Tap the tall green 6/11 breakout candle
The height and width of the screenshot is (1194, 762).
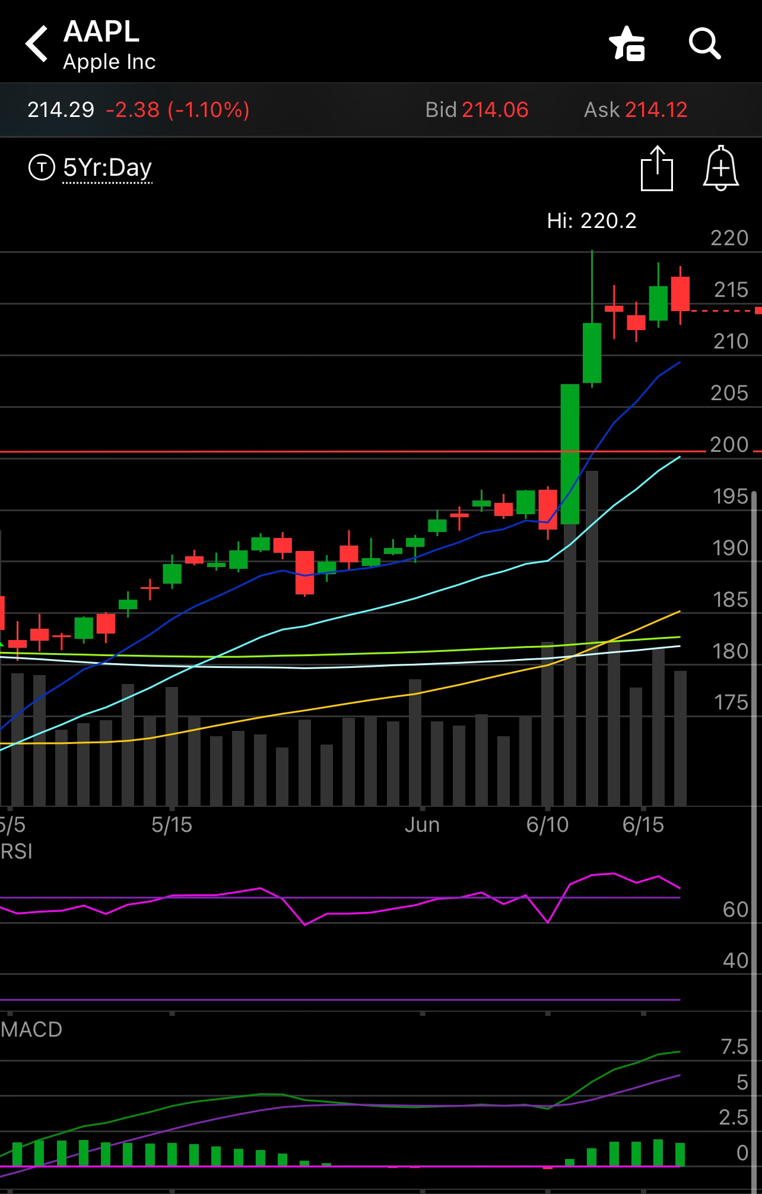[570, 454]
